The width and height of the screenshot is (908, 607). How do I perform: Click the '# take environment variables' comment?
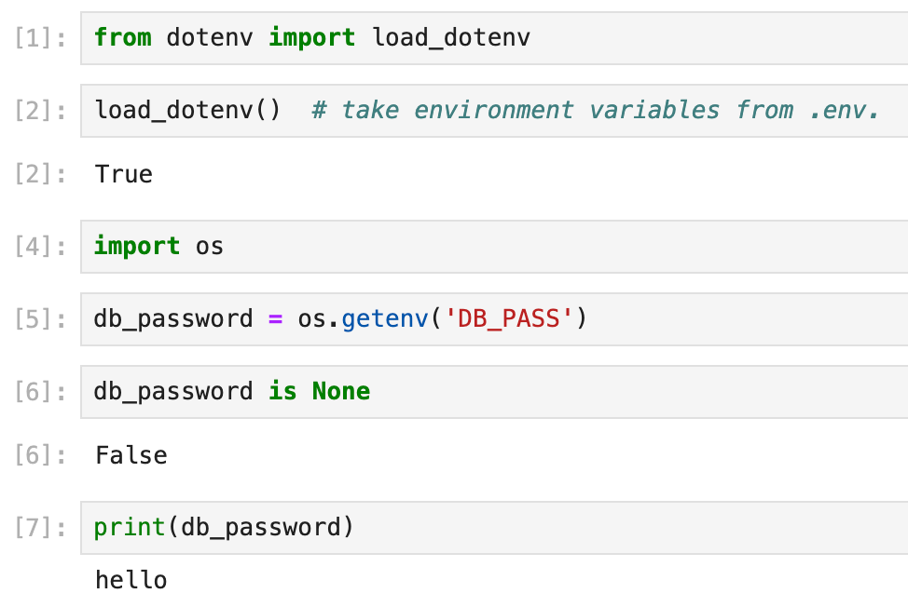(596, 110)
